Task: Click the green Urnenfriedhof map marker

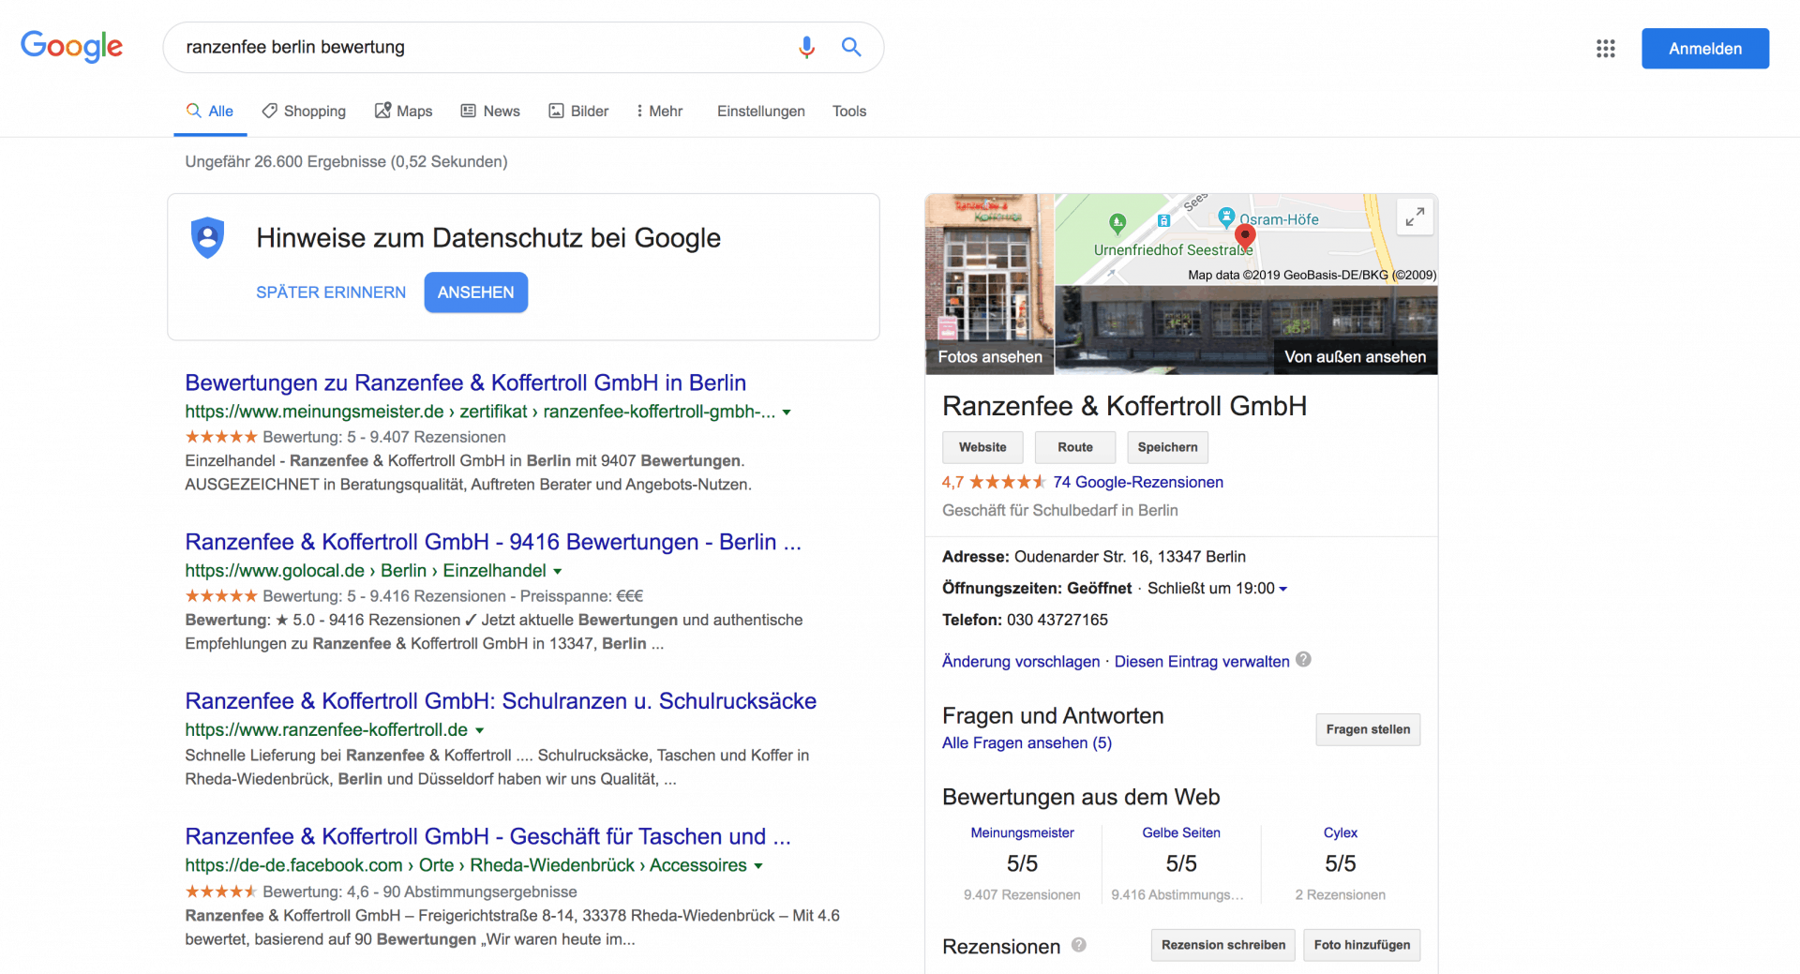Action: pos(1117,223)
